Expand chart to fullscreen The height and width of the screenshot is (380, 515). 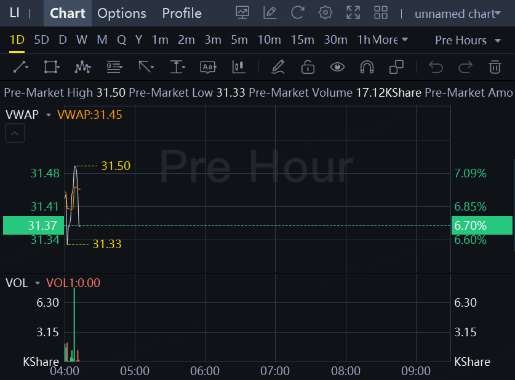353,13
